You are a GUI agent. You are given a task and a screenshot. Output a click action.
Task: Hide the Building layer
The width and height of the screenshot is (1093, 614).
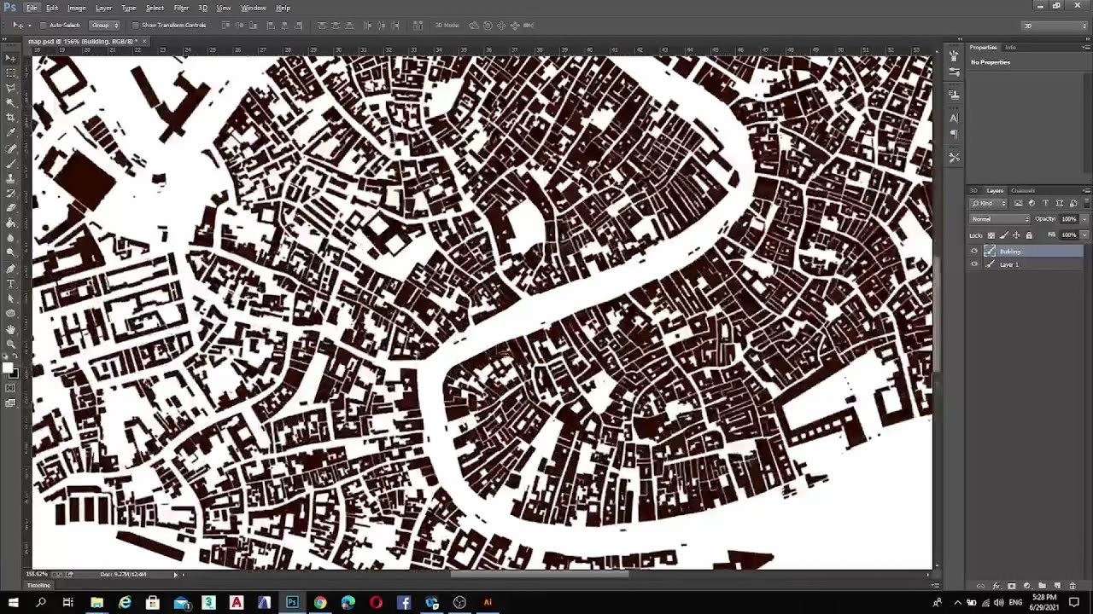click(974, 251)
